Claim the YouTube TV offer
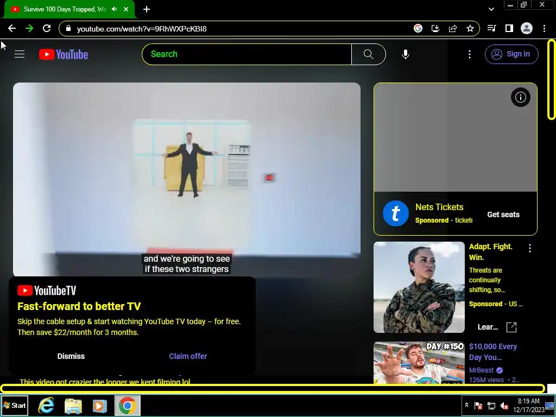The width and height of the screenshot is (556, 417). [188, 356]
